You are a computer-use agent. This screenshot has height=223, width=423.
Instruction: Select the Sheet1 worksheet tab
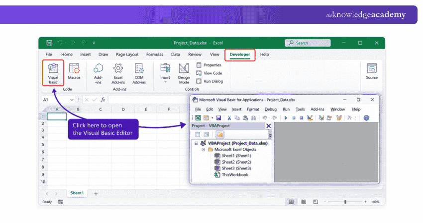(x=77, y=193)
